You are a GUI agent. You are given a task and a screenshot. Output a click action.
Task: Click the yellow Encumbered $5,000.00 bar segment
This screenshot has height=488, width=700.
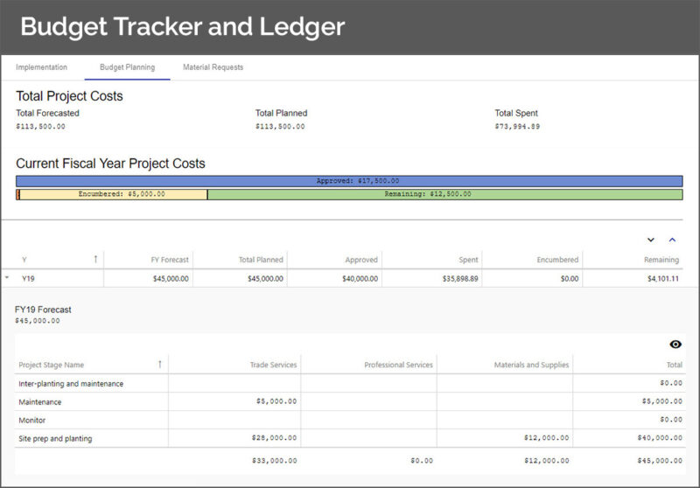pos(114,194)
